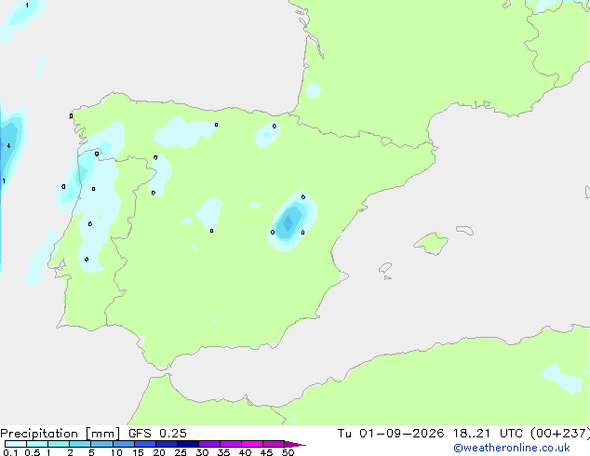Select the 0.5–1 mm legend swatch
Screen dimensions: 590x456
(x=37, y=444)
